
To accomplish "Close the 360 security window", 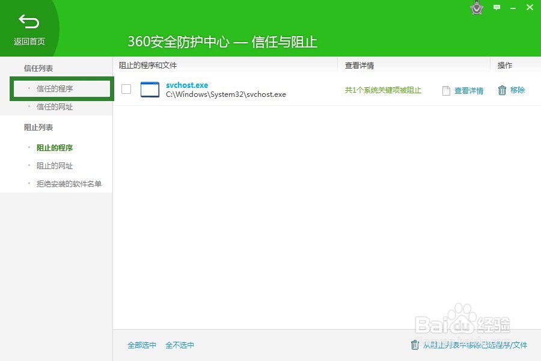I will click(x=530, y=7).
